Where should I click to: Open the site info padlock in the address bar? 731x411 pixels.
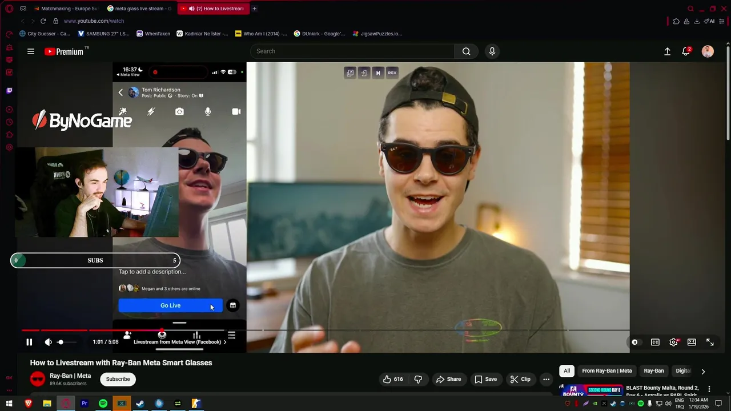coord(55,21)
